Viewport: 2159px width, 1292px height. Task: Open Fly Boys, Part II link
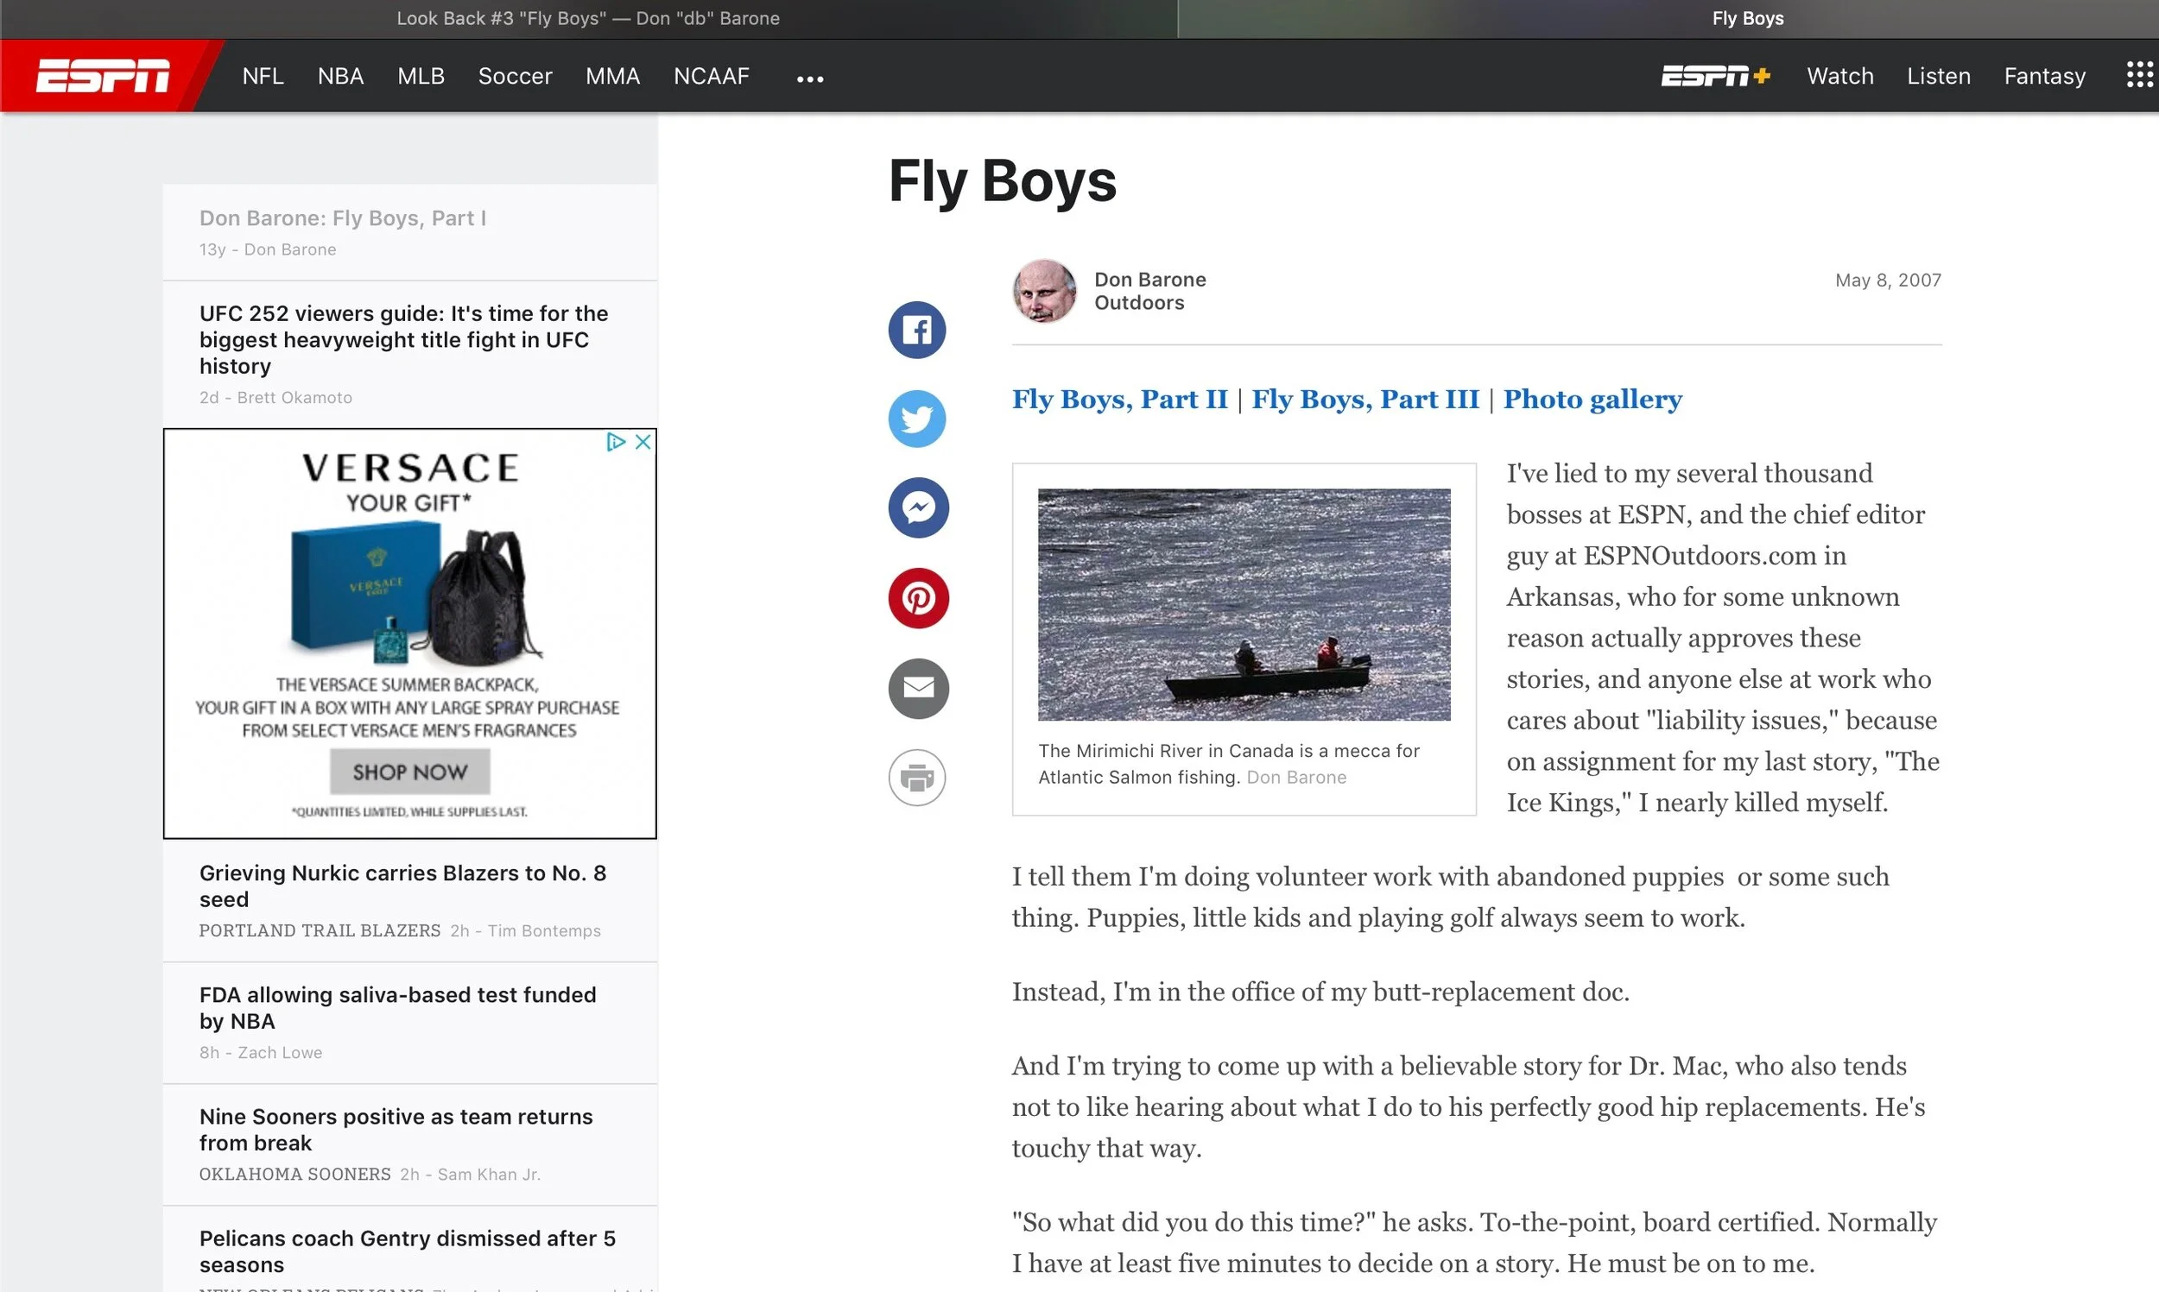pos(1119,399)
